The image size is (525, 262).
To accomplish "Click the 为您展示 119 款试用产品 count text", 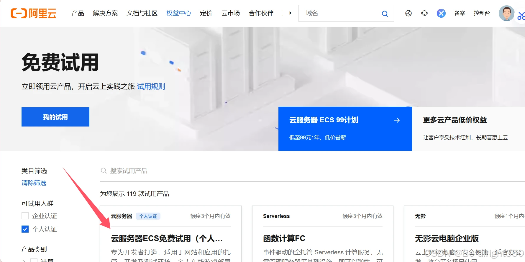I will (x=134, y=194).
